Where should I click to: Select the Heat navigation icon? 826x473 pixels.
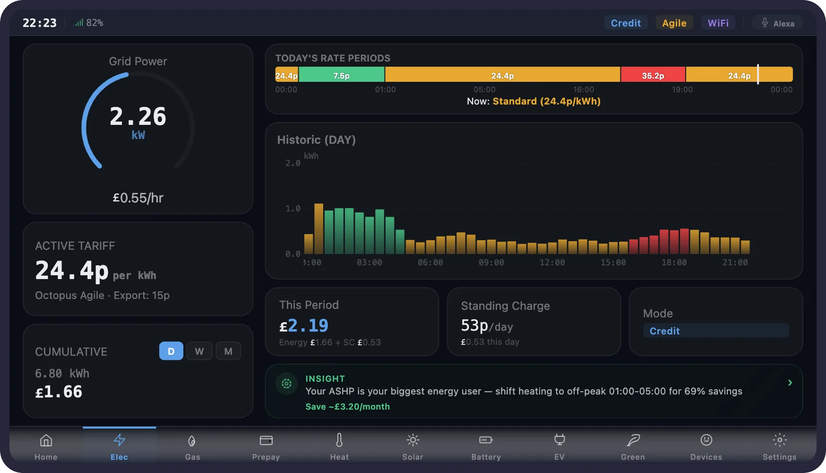pyautogui.click(x=339, y=446)
